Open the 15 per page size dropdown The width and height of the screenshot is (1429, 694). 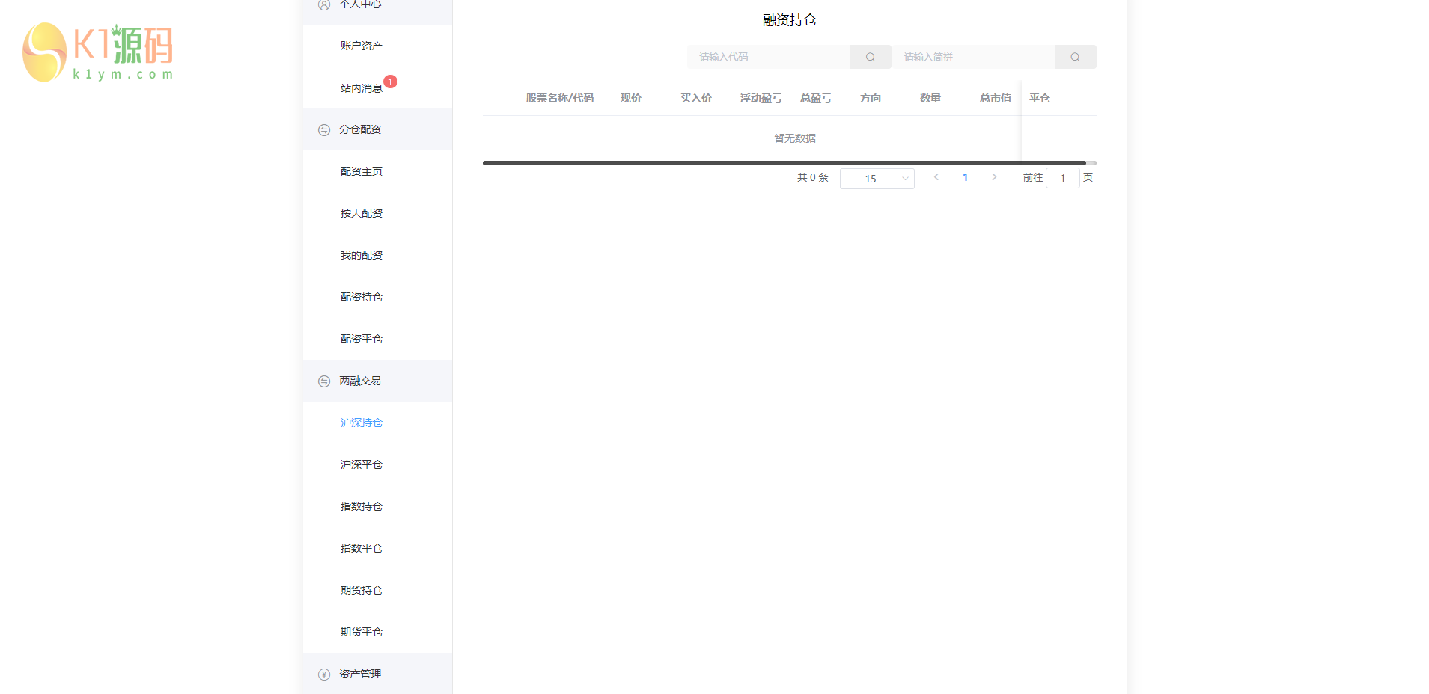tap(877, 179)
